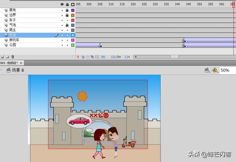Click Modify Onion Markers icon
The width and height of the screenshot is (236, 162).
(97, 57)
